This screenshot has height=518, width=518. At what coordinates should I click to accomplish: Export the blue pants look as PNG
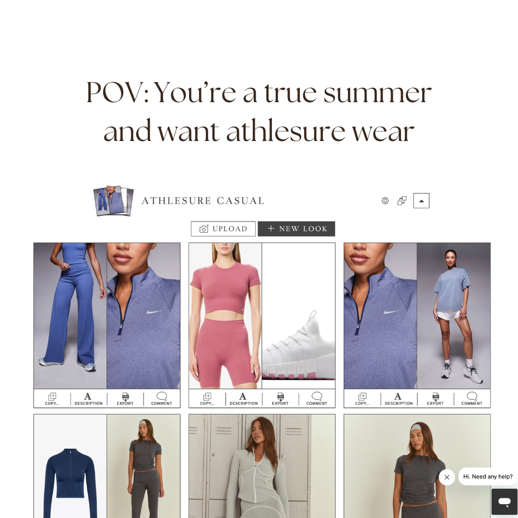click(x=125, y=399)
